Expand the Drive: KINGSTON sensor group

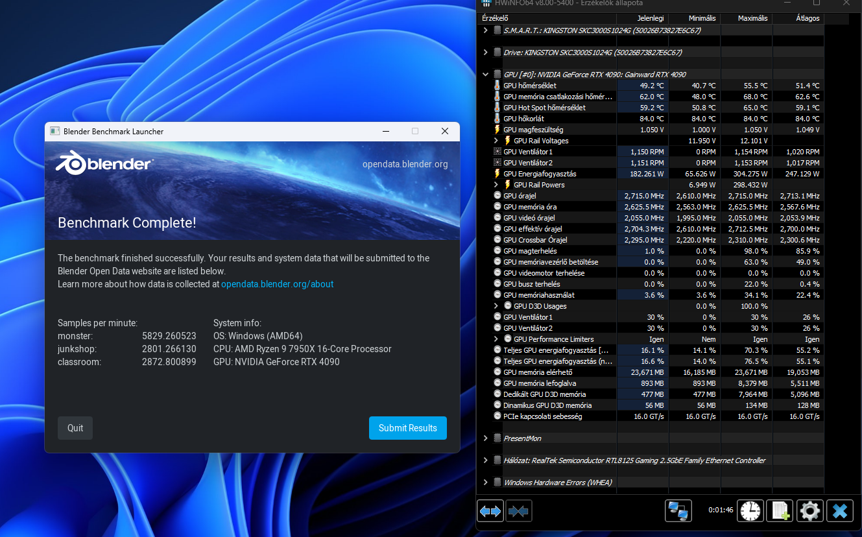485,52
